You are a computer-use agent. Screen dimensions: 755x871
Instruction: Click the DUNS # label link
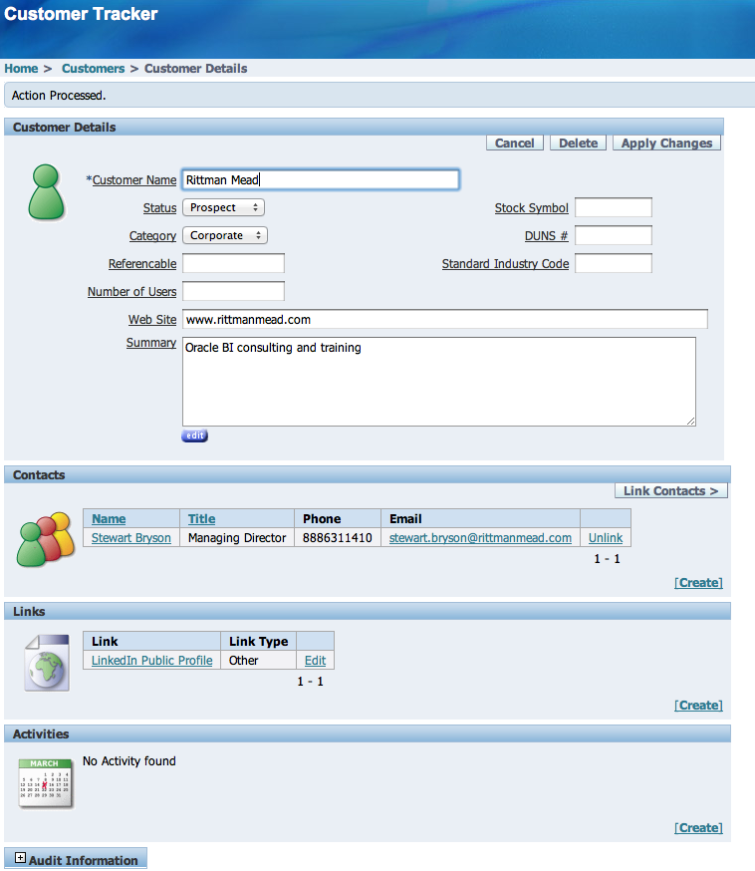pos(547,235)
